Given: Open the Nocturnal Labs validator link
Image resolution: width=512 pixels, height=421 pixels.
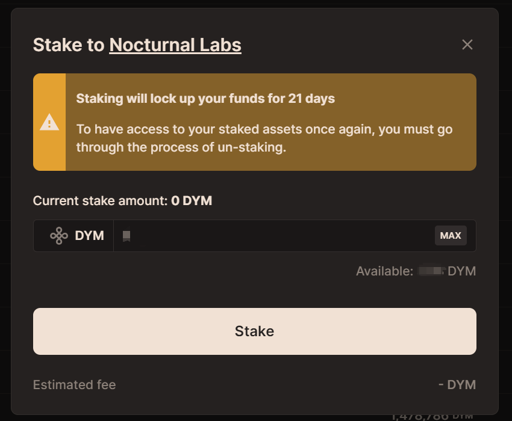Looking at the screenshot, I should (175, 45).
